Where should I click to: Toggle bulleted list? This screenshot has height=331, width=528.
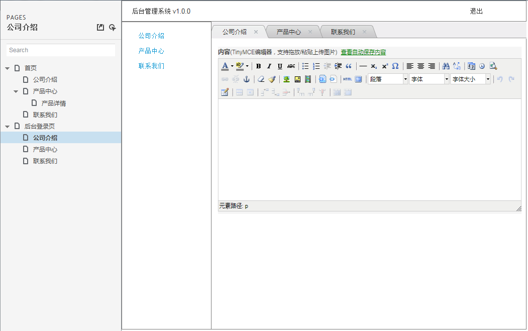coord(305,66)
